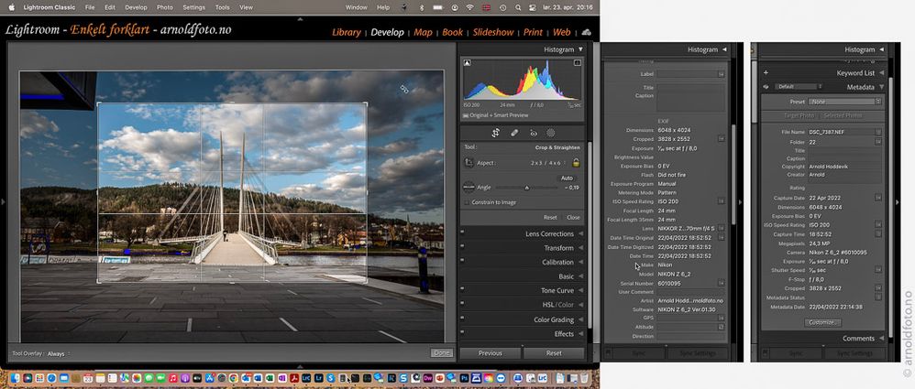Click the action icon beside GPS field
915x389 pixels.
click(722, 318)
